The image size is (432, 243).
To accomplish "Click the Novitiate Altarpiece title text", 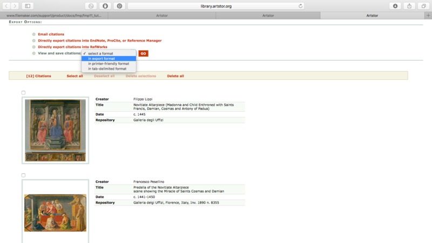I will pyautogui.click(x=184, y=106).
